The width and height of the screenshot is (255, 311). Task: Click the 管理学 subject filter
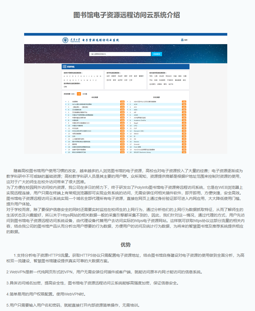141,76
